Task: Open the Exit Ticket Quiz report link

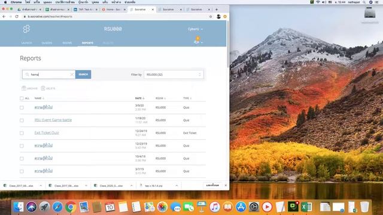Action: tap(47, 133)
